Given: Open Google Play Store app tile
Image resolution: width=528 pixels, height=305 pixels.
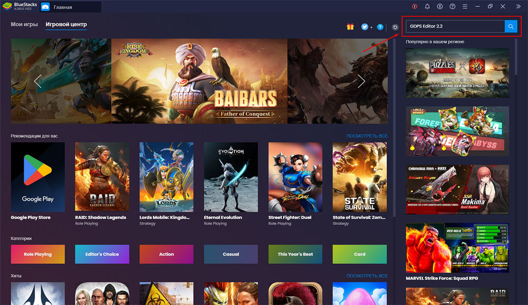Looking at the screenshot, I should click(x=38, y=177).
